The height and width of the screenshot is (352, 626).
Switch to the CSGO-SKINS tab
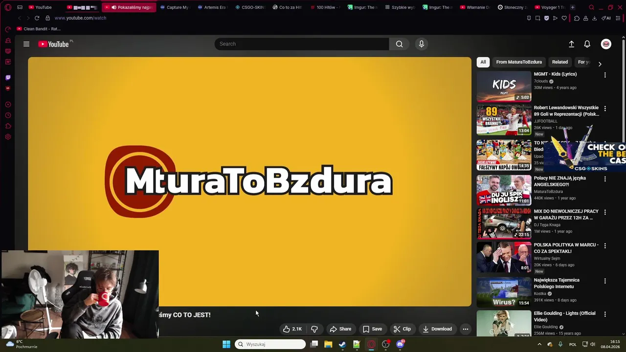tap(249, 7)
